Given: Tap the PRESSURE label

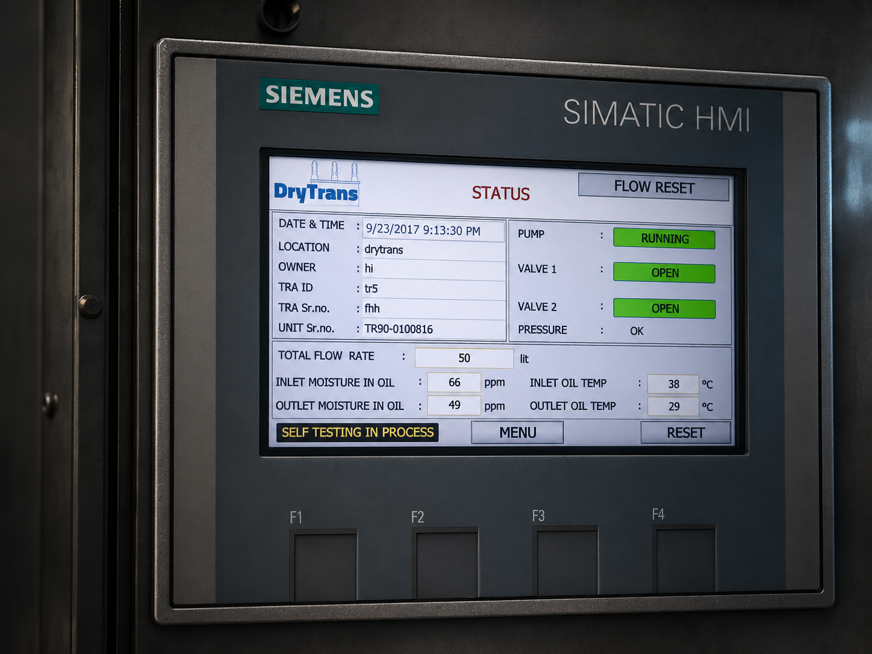Looking at the screenshot, I should pos(543,330).
